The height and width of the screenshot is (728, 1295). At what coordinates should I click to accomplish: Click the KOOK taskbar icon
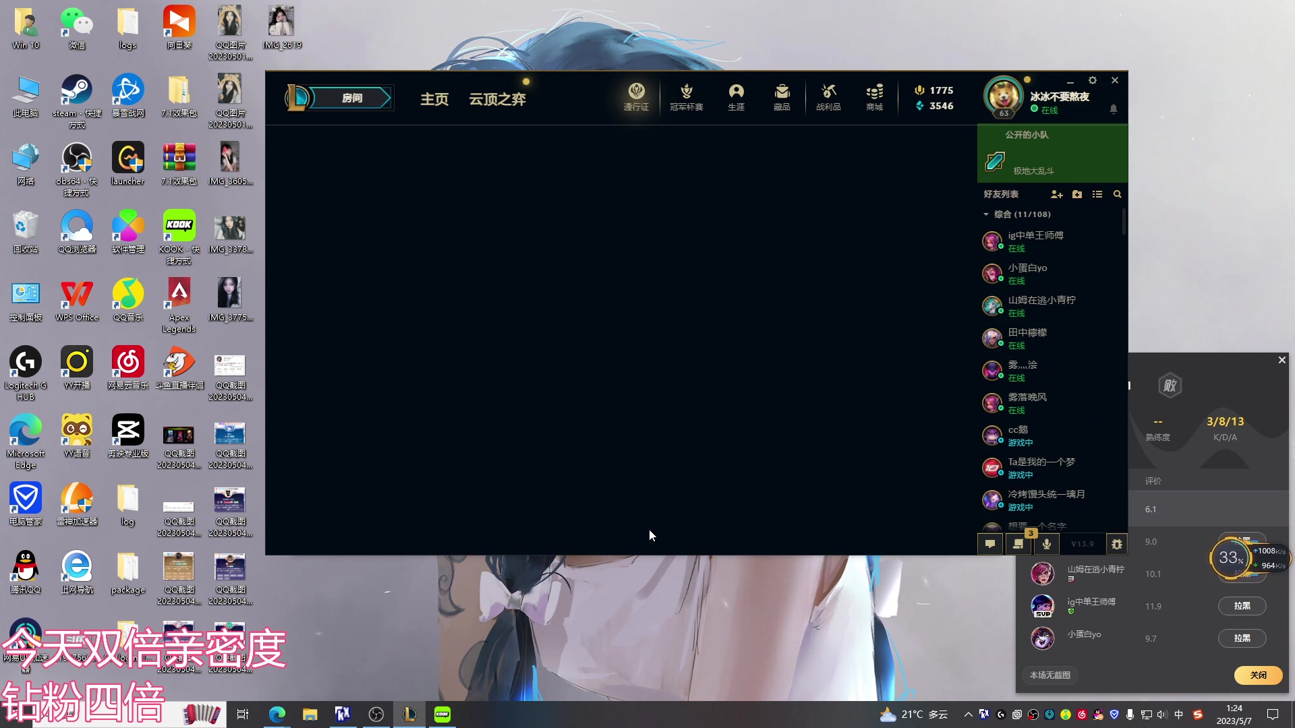point(442,715)
